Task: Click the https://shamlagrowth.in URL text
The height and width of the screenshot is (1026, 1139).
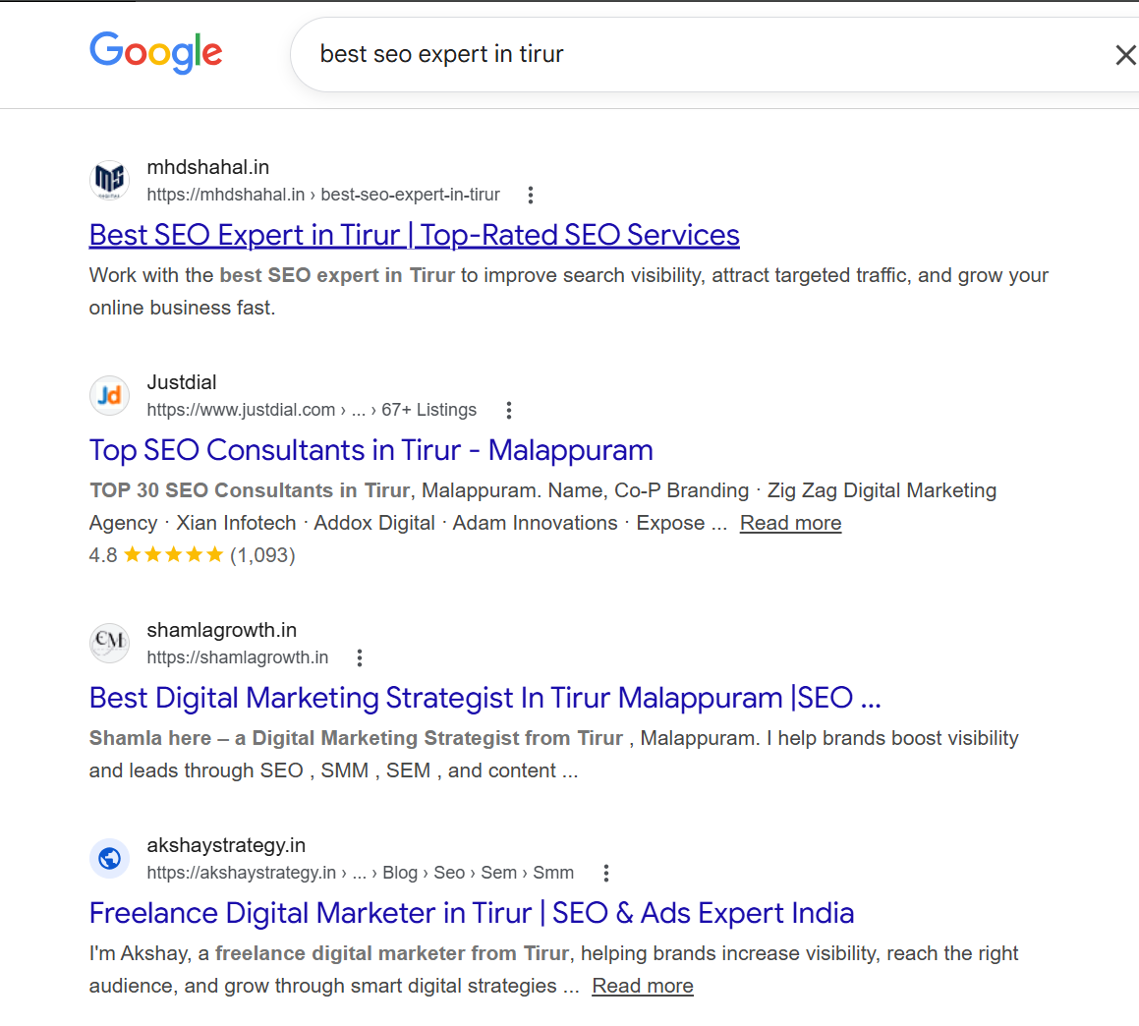Action: 238,657
